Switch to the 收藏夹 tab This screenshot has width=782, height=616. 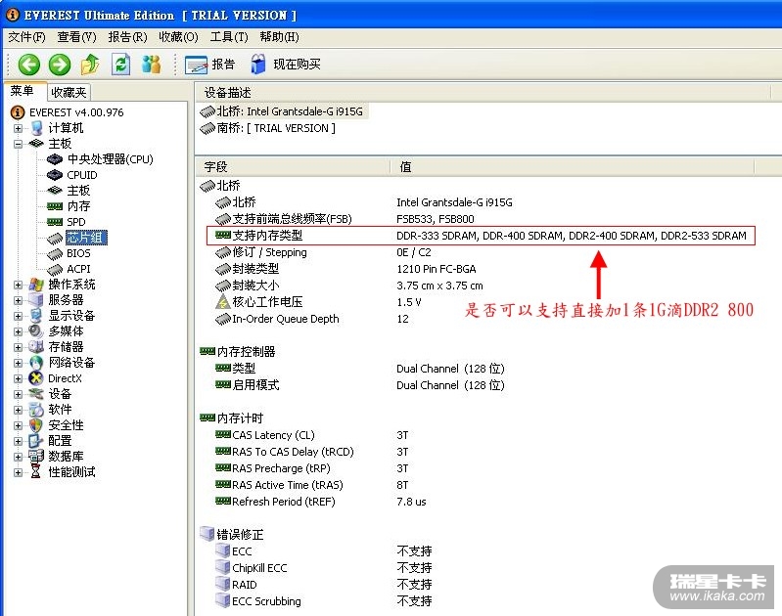point(69,92)
